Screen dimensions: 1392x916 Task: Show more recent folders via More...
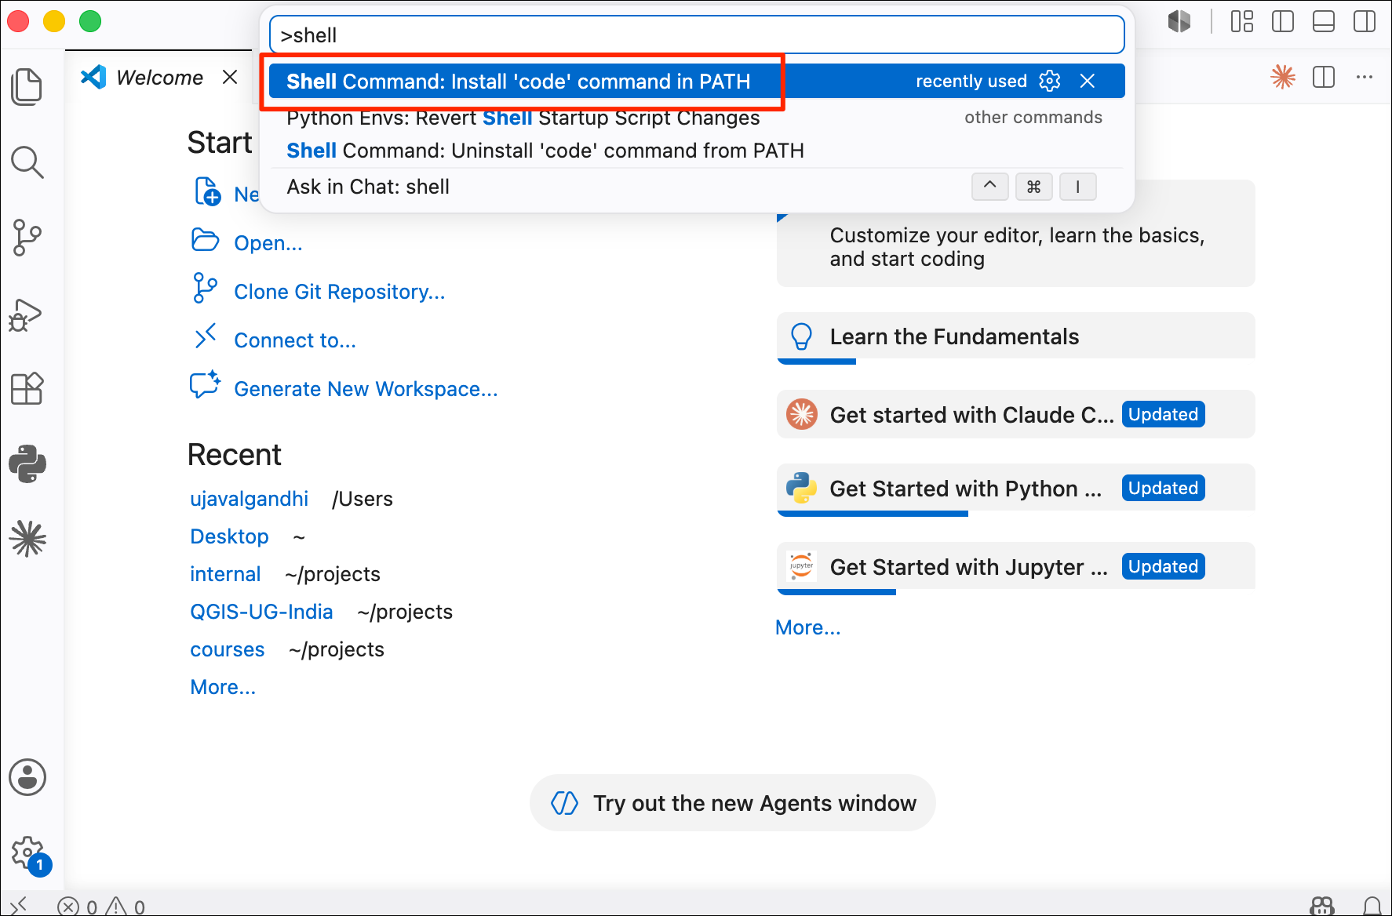223,687
